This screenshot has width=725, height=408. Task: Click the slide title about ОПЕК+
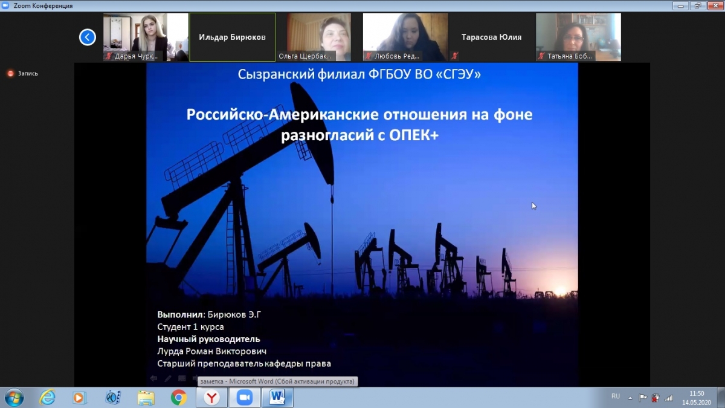tap(359, 125)
